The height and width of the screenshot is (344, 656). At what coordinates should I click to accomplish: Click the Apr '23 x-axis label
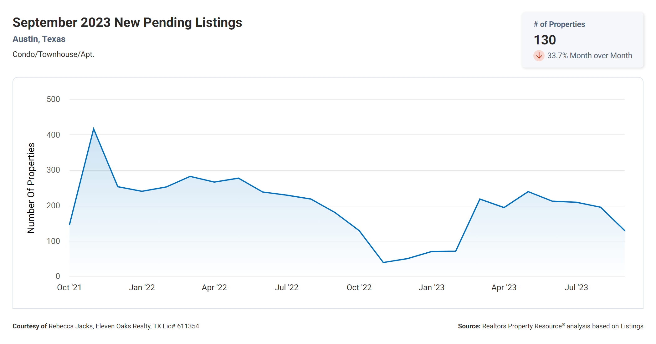pos(504,287)
